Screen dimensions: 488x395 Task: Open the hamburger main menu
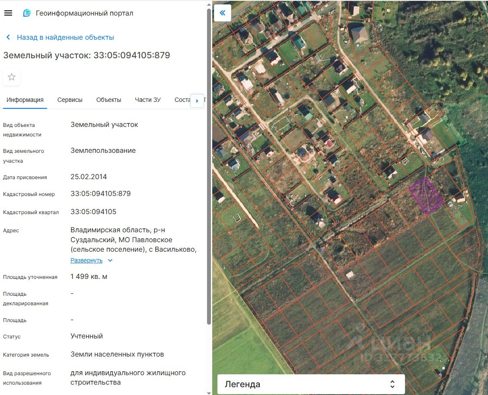click(8, 13)
